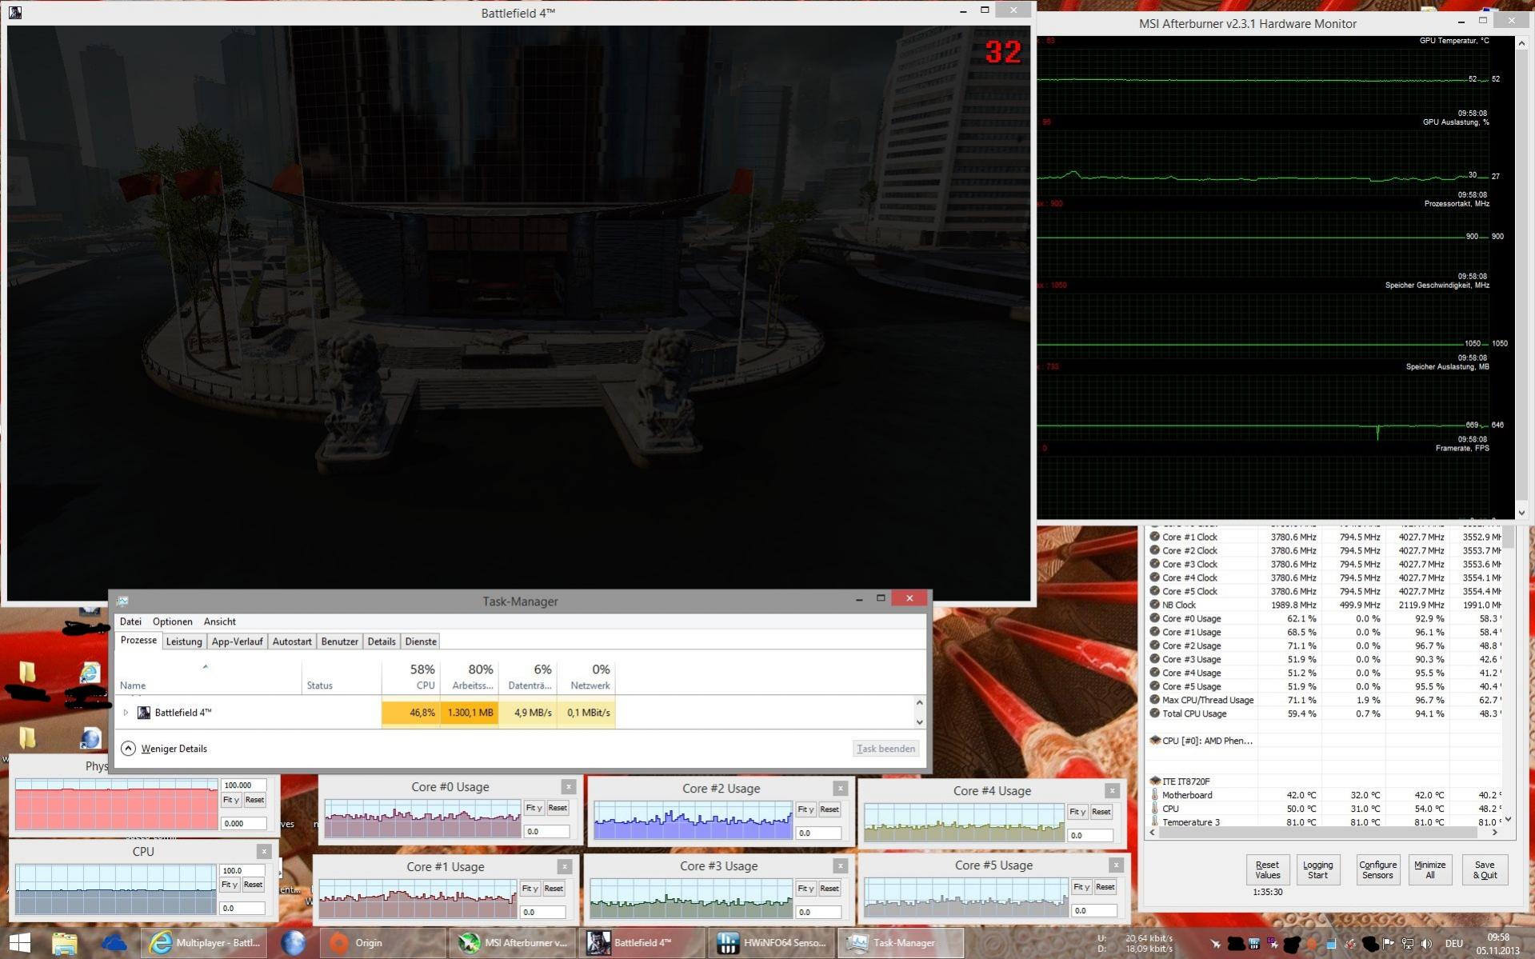Switch to Task-Manager taskbar item
The width and height of the screenshot is (1535, 959).
pos(901,943)
